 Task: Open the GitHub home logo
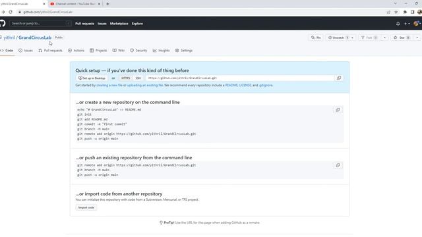pyautogui.click(x=2, y=24)
